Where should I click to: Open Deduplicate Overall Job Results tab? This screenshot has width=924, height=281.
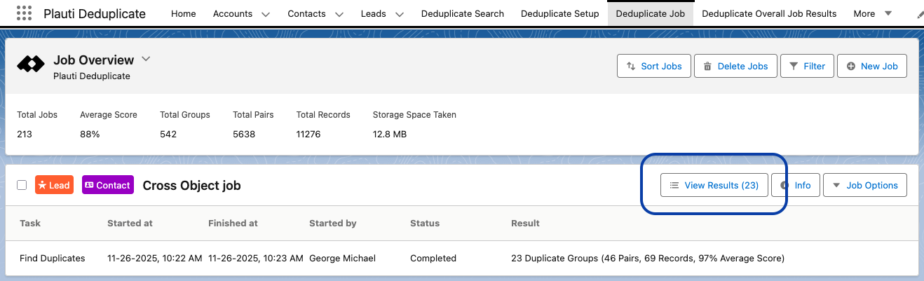769,13
